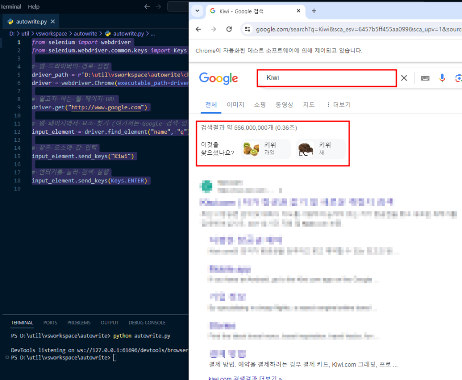
Task: Open Chrome tab search dropdown arrow
Action: click(198, 11)
